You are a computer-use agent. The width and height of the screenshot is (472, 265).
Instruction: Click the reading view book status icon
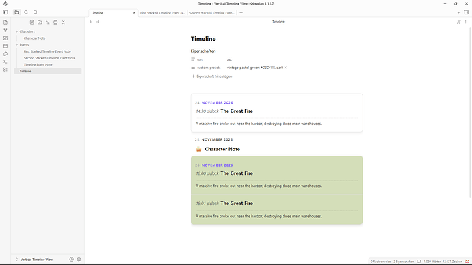pos(419,262)
